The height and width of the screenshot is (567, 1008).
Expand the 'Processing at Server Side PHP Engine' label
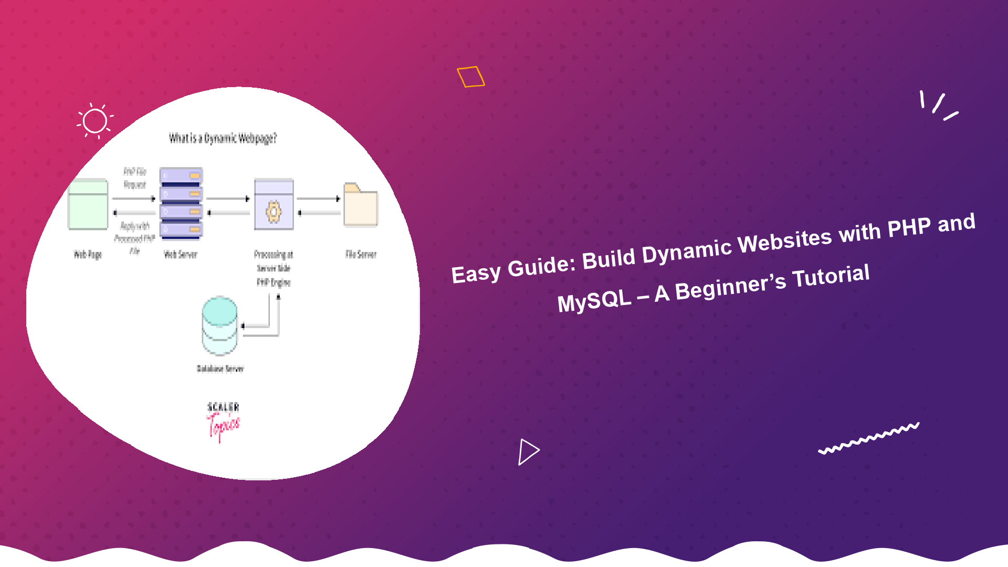point(273,268)
